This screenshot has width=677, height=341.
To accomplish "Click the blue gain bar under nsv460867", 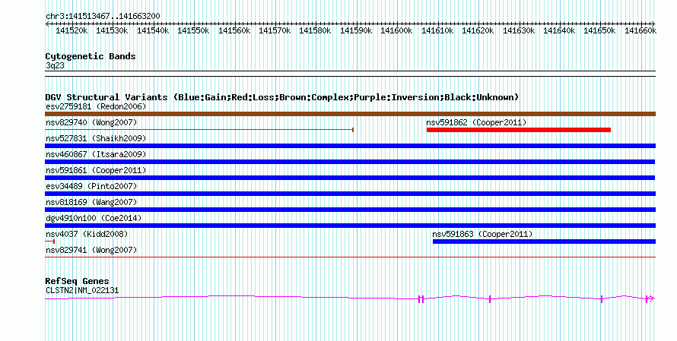I will (x=350, y=162).
